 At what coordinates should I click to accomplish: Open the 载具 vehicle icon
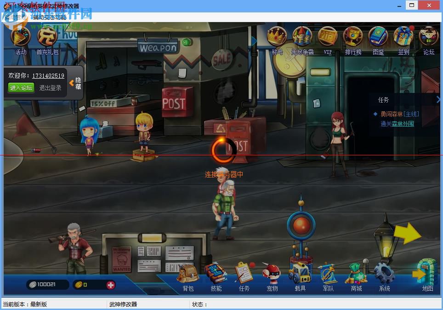(300, 277)
